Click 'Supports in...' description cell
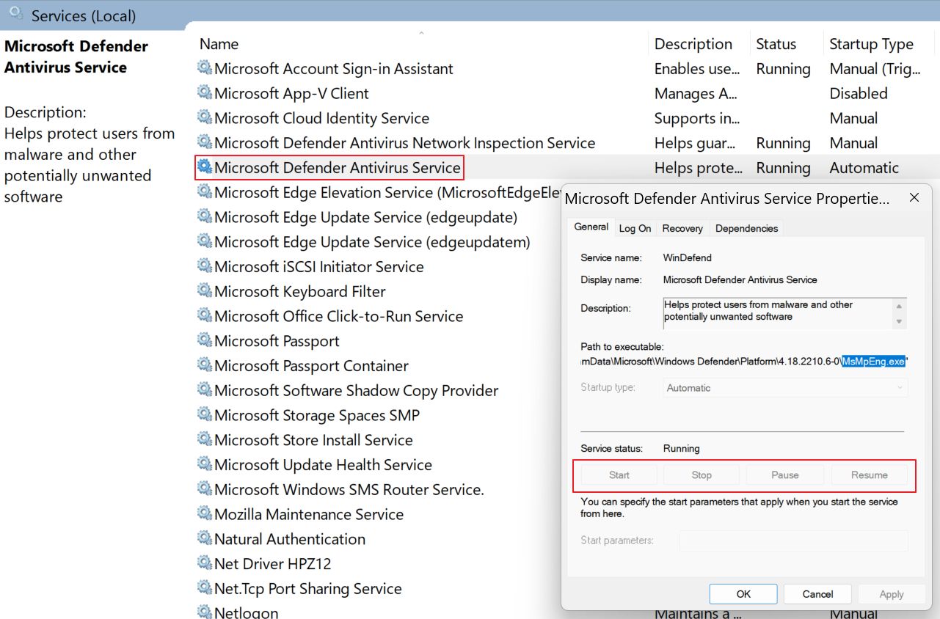The image size is (940, 619). point(696,118)
